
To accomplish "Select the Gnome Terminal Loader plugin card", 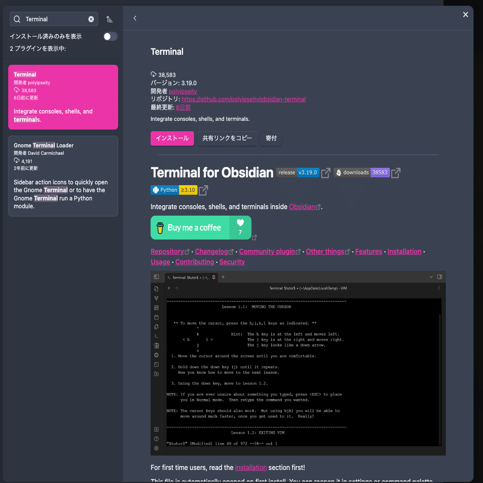I will 63,176.
